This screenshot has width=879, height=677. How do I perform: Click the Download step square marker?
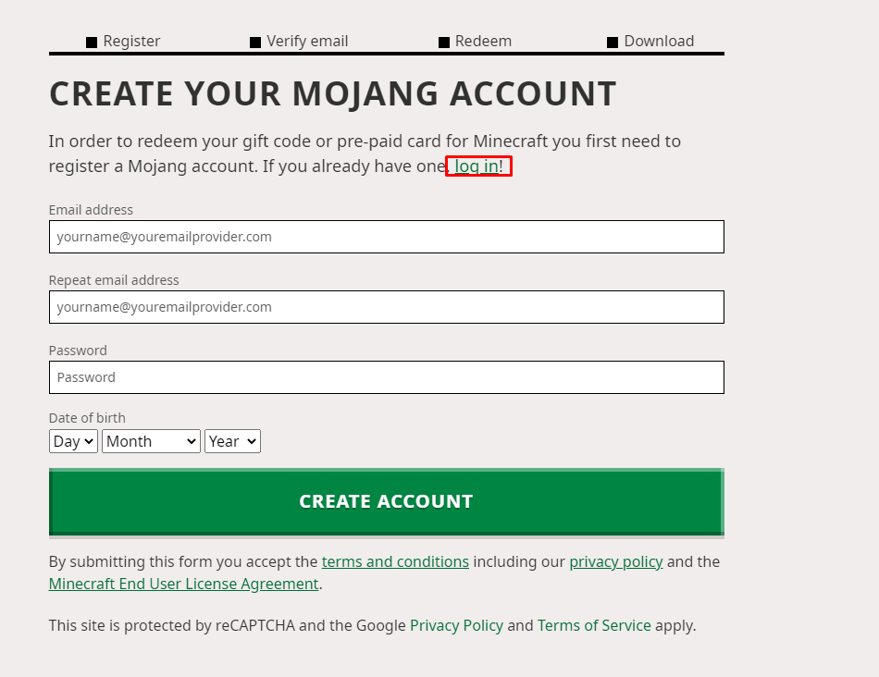point(613,43)
